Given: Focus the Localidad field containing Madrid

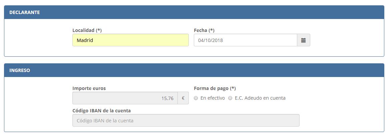Looking at the screenshot, I should 130,40.
